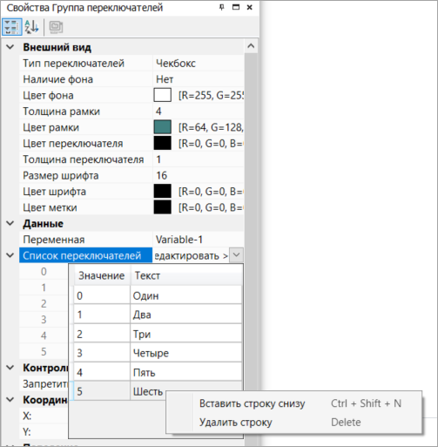Switch to categorized property view icon
Screen dimensions: 438x447
12,27
